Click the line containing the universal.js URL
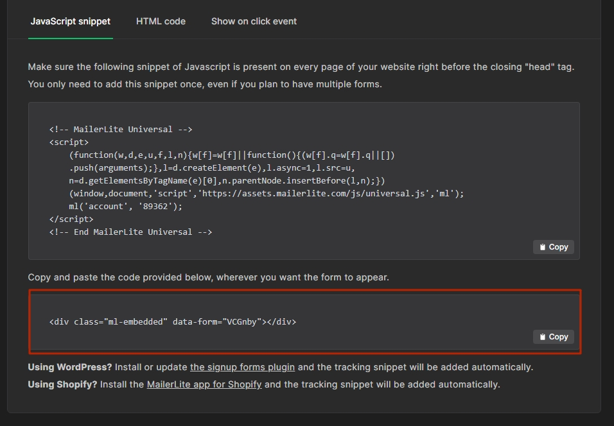The width and height of the screenshot is (614, 426). tap(267, 194)
